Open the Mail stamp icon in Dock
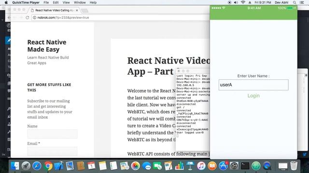309x173 pixels. click(x=70, y=166)
